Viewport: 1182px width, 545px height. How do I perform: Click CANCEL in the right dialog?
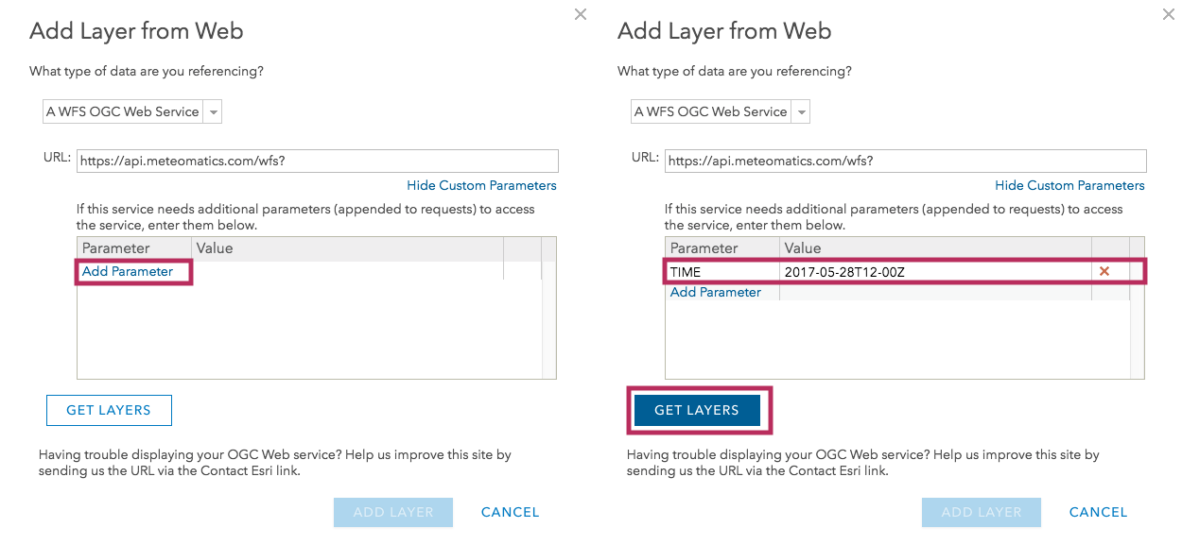[1098, 512]
